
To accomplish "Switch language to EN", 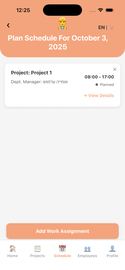I will click(101, 28).
